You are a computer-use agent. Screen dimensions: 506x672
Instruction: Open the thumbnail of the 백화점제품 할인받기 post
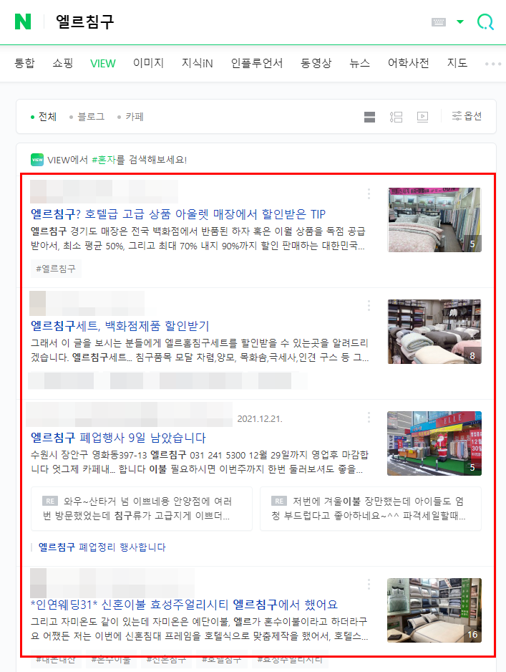[x=434, y=332]
